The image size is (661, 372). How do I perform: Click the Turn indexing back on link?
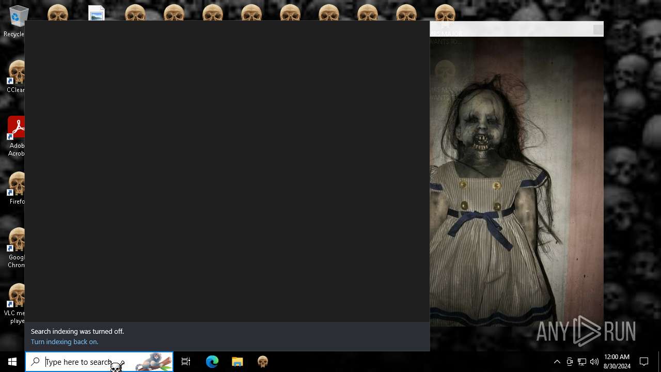click(65, 342)
